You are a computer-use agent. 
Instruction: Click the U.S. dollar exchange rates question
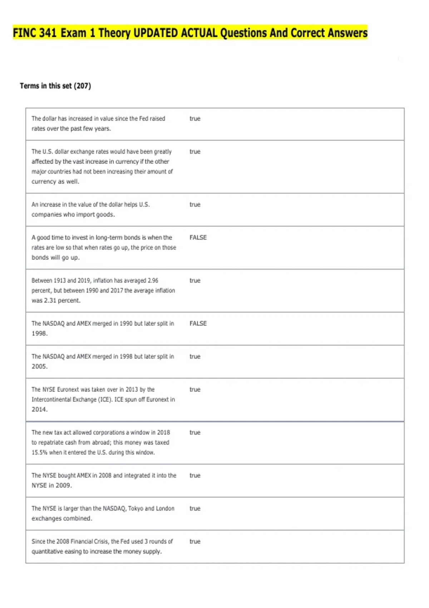(102, 166)
